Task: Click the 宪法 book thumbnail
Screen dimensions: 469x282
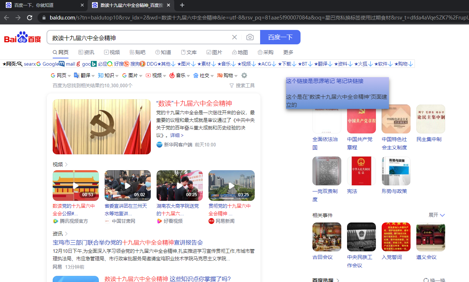Action: (x=361, y=171)
